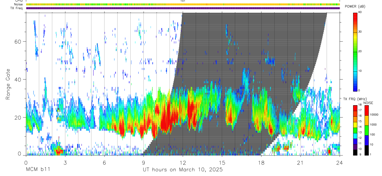Screen dimensions: 382x176
Task: Click the "MCM b11" radar label
Action: click(38, 170)
